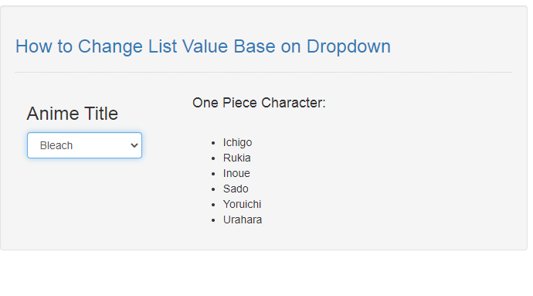Open the Anime Title dropdown showing Bleach
This screenshot has height=296, width=533.
84,145
